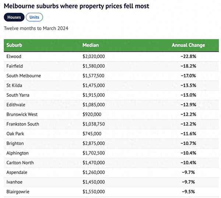
Task: Switch to the Units tab
Action: (34, 17)
